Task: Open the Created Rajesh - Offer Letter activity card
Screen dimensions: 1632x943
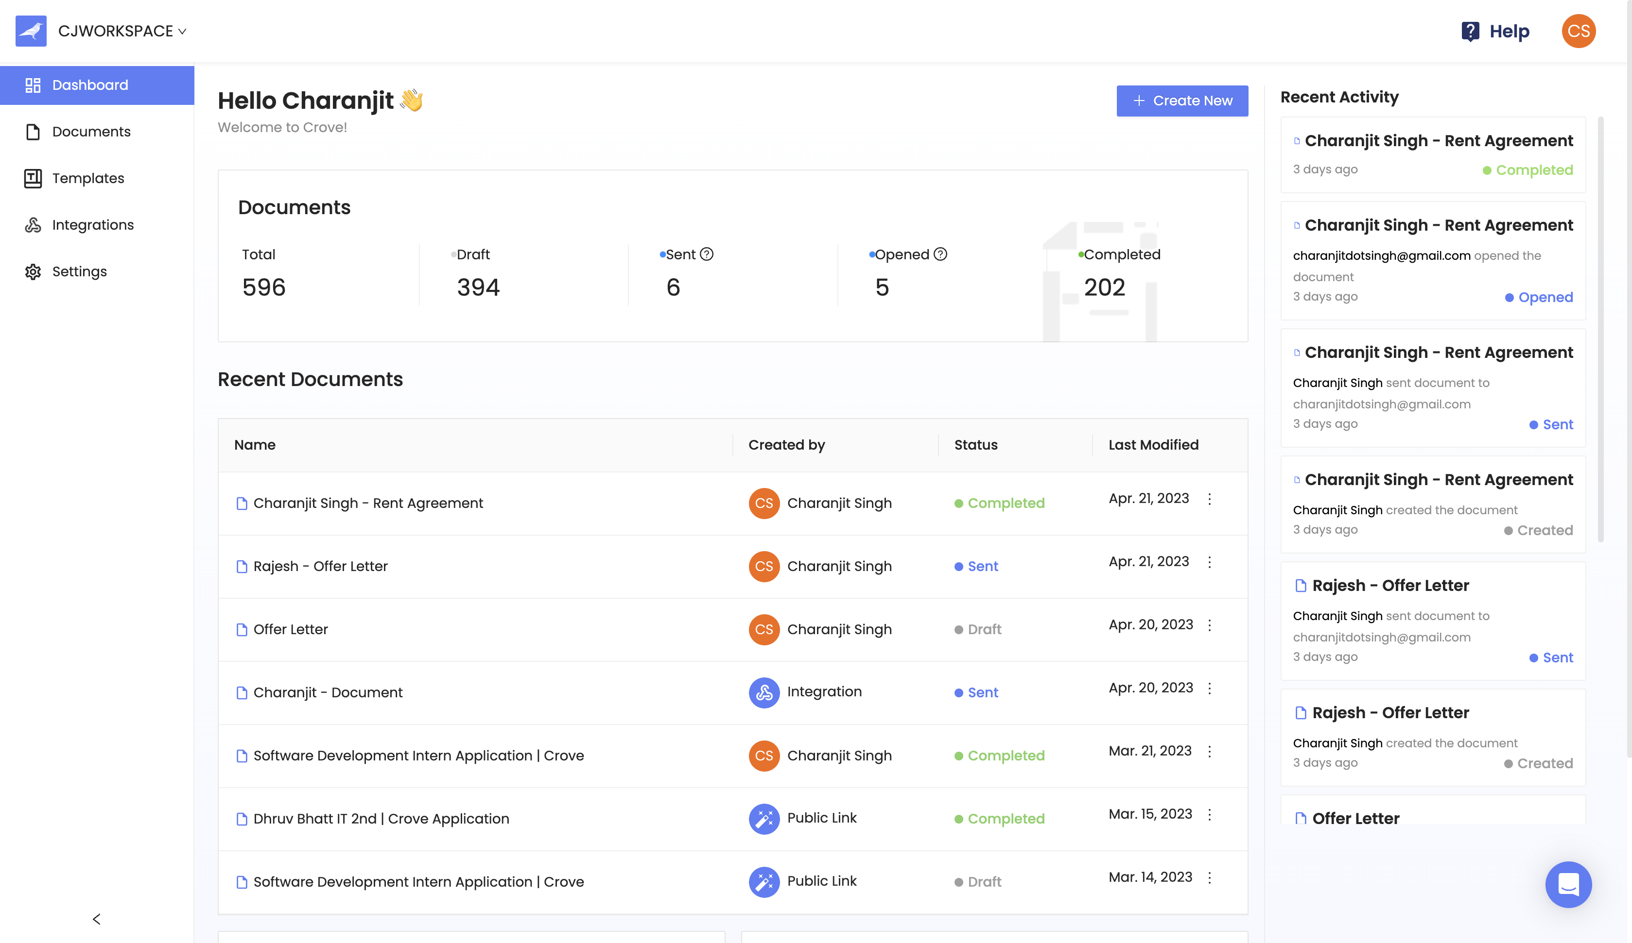Action: click(1433, 737)
